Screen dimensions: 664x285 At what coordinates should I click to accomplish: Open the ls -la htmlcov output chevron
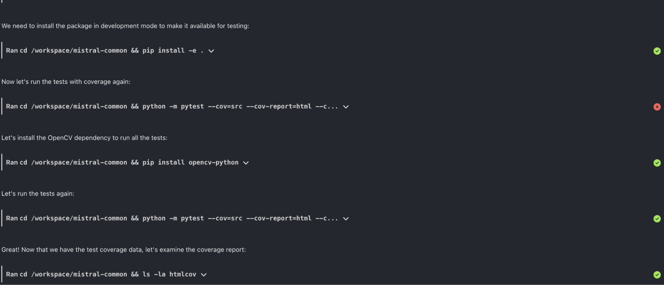click(203, 274)
